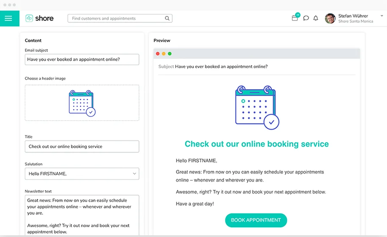Click the green dot in preview window

(x=170, y=54)
